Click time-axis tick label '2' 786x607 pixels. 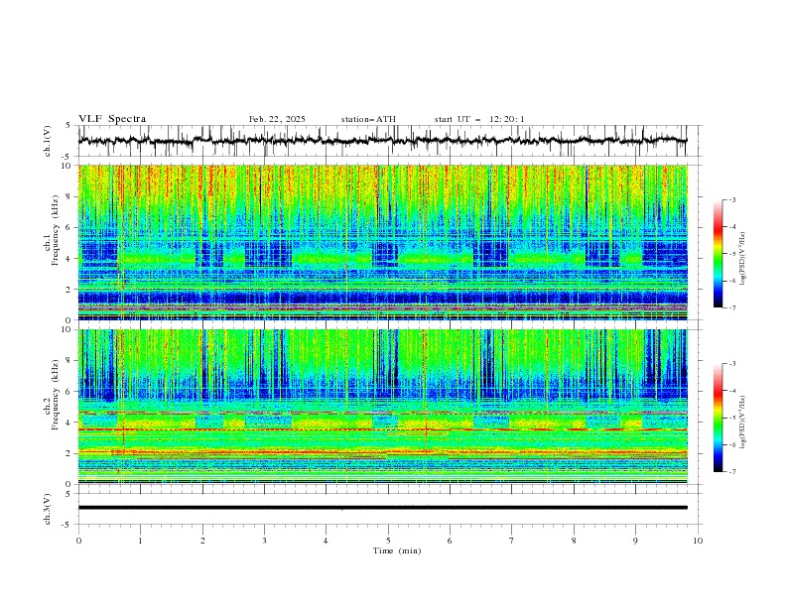202,541
